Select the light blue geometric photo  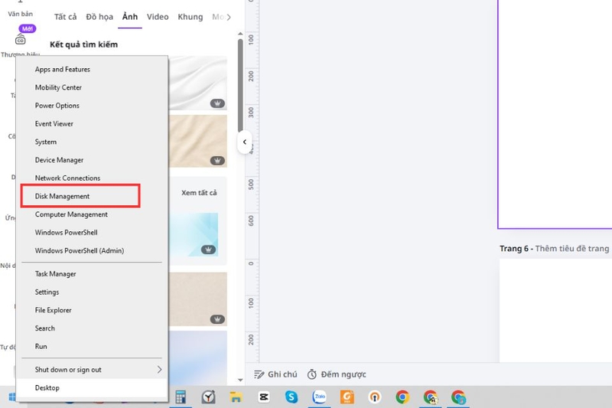[194, 234]
